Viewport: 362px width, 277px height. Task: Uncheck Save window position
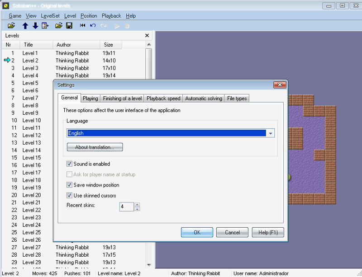[70, 185]
